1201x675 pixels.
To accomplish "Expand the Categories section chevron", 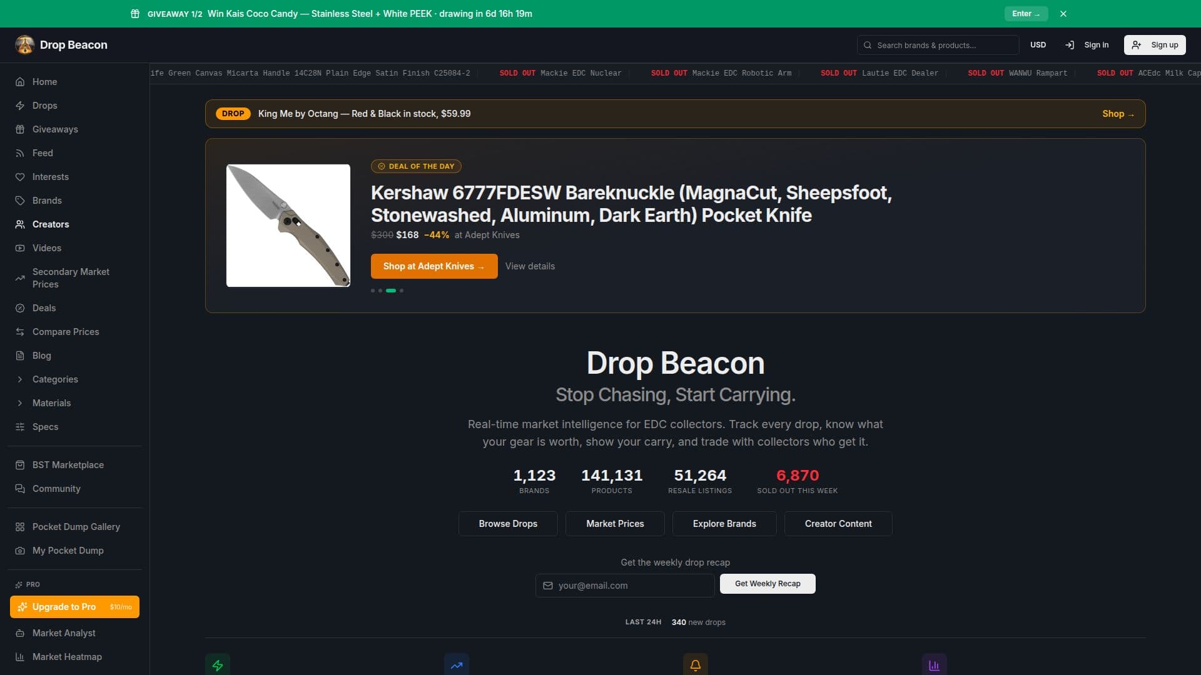I will [x=20, y=379].
